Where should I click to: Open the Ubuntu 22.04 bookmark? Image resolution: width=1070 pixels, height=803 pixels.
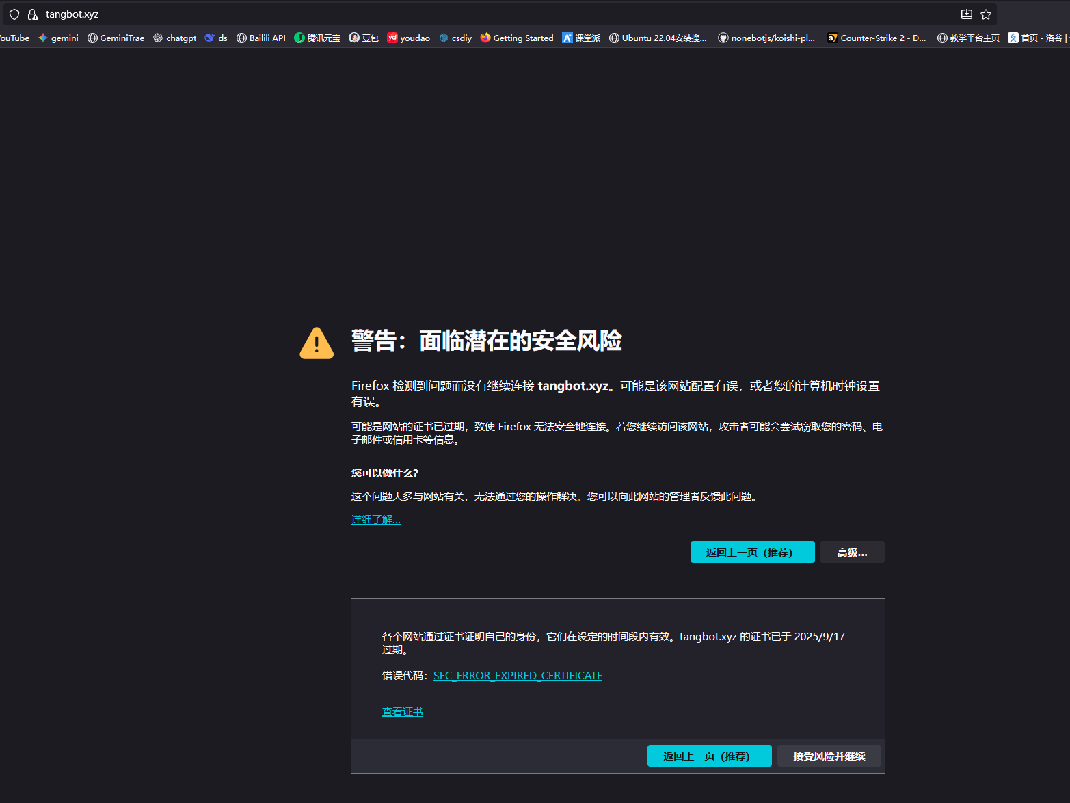click(658, 38)
